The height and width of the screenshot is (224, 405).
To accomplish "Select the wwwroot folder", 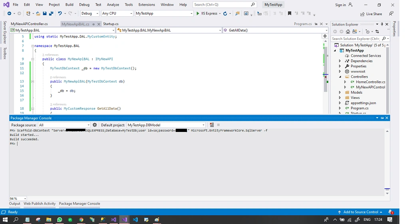I will point(358,71).
